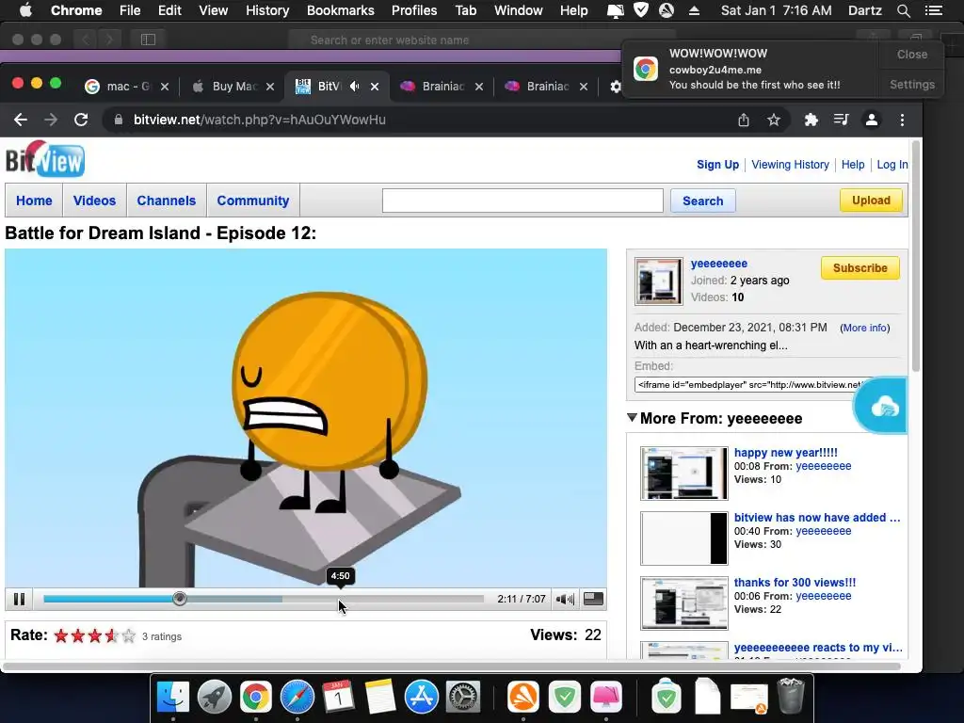Click the yellow Upload button

tap(871, 201)
